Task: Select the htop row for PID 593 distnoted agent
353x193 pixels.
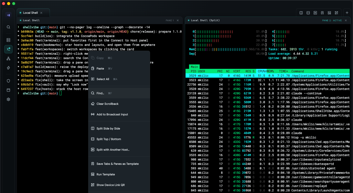Action: pyautogui.click(x=268, y=168)
